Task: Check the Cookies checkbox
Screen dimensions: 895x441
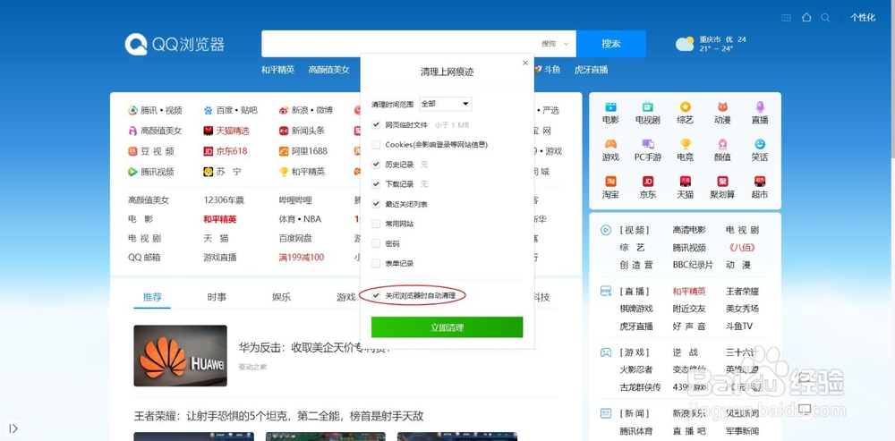Action: pyautogui.click(x=376, y=144)
